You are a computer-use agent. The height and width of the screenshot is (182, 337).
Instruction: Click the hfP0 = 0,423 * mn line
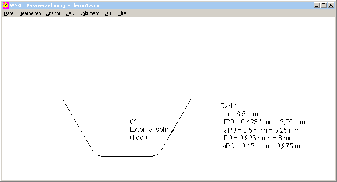(262, 122)
